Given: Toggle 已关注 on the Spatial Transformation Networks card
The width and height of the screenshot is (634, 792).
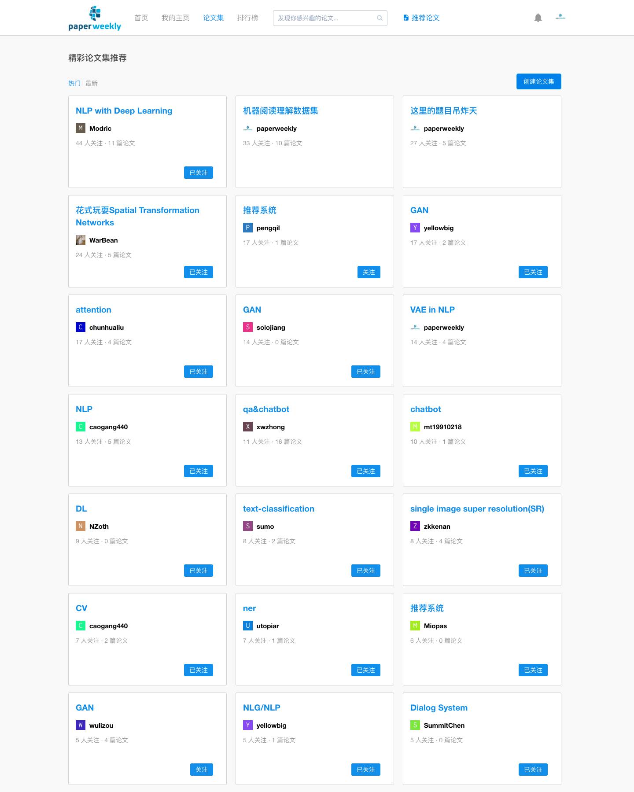Looking at the screenshot, I should (199, 272).
